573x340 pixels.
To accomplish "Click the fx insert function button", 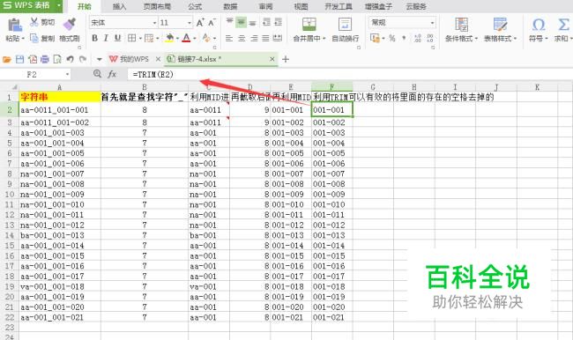I will tap(112, 74).
